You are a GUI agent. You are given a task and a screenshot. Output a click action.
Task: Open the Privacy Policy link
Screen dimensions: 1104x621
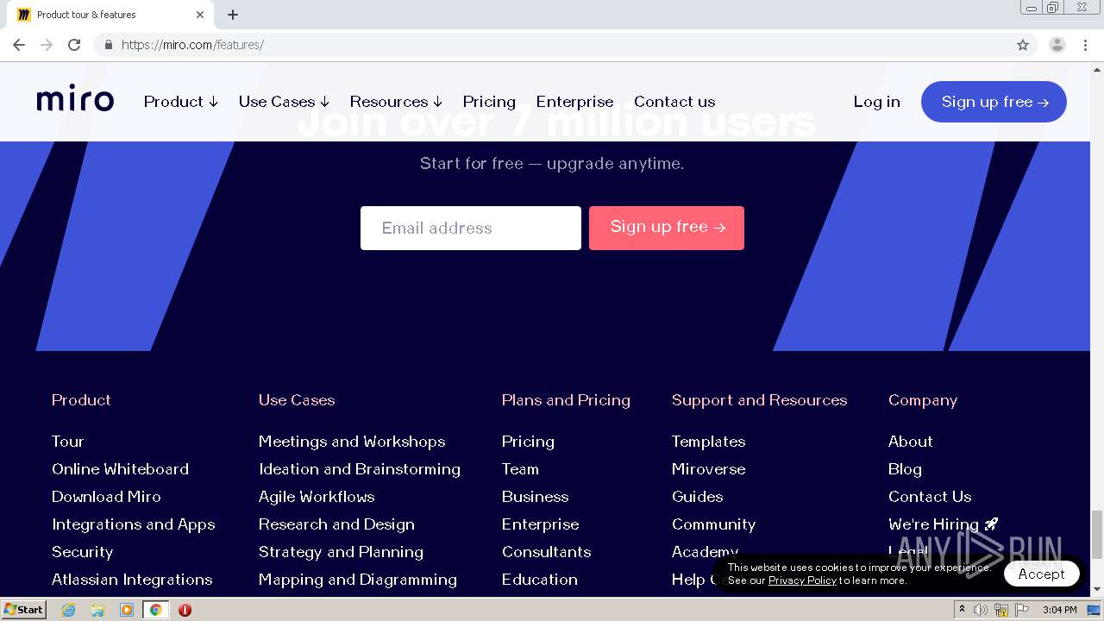pyautogui.click(x=802, y=580)
